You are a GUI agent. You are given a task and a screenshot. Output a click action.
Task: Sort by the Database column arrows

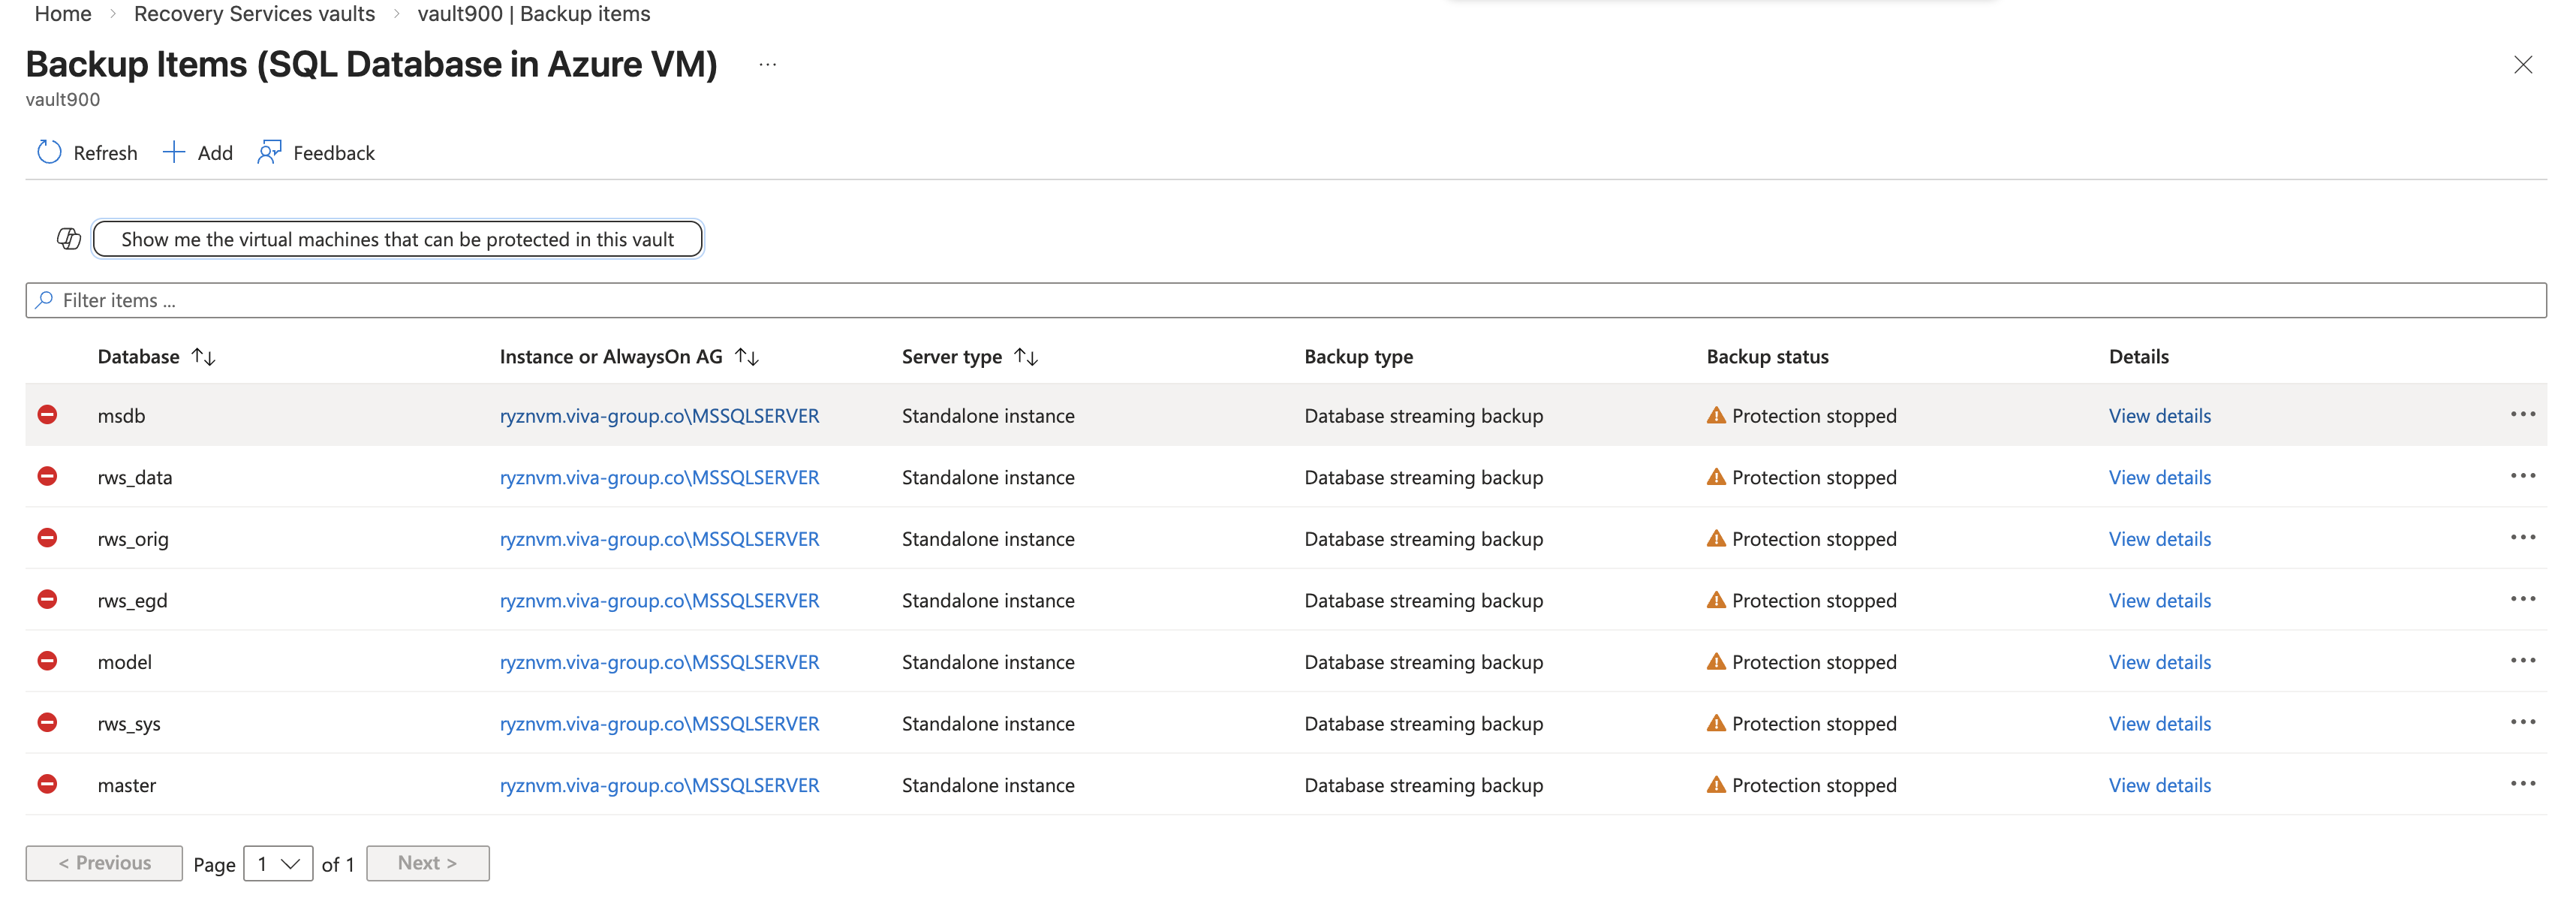click(204, 357)
